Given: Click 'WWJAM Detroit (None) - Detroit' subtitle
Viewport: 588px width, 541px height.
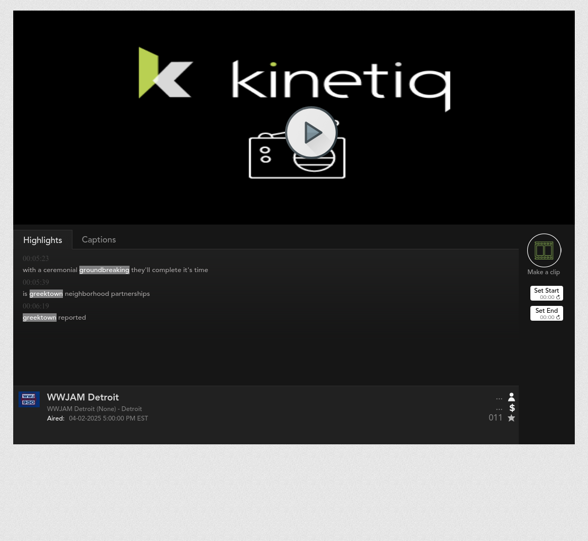Looking at the screenshot, I should (x=95, y=409).
